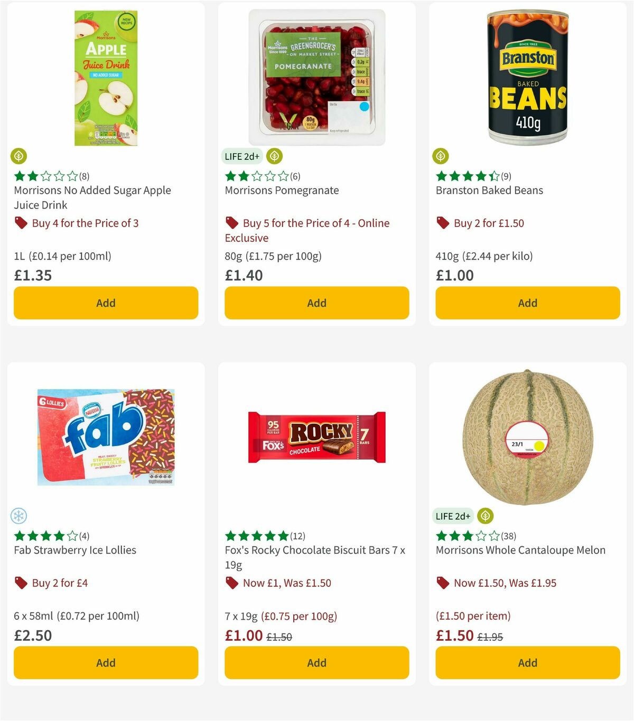Viewport: 634px width, 721px height.
Task: Click the offer tag icon beside 'Buy 2 for £4'
Action: click(21, 583)
